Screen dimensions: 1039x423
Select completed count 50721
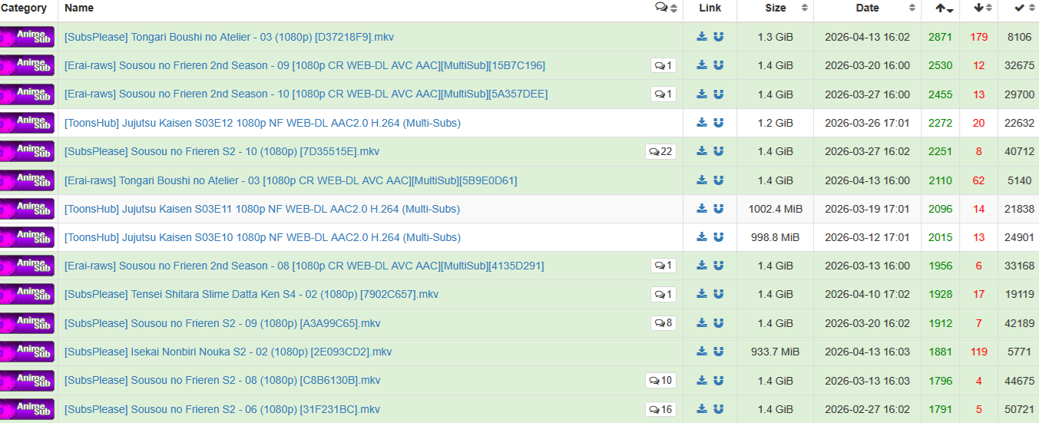pos(1020,409)
